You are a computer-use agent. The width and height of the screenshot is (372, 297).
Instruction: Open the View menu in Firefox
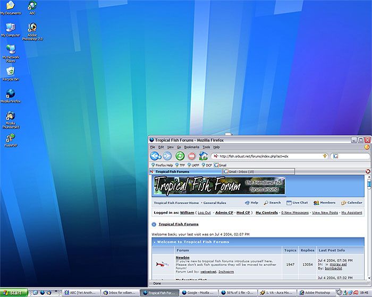(x=171, y=147)
